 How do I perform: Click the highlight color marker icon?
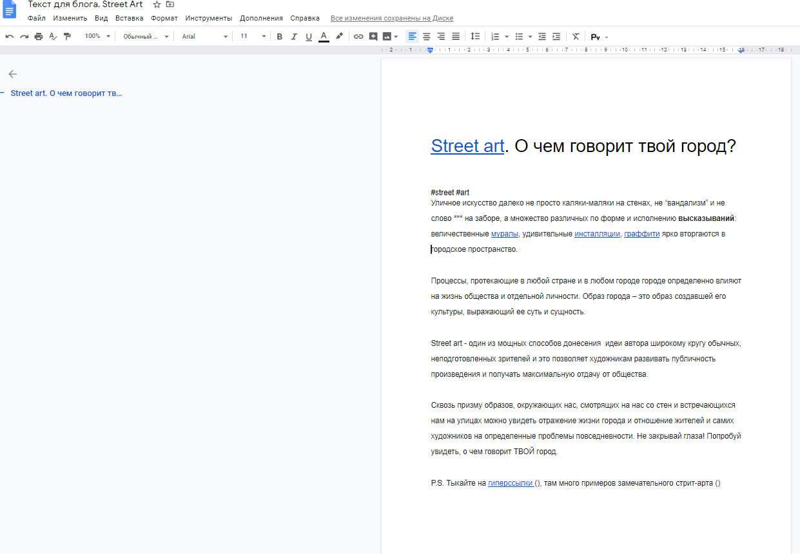[x=339, y=37]
